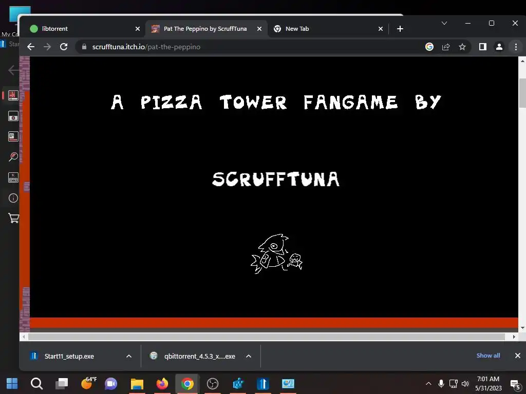526x394 pixels.
Task: View site info via the padlock icon
Action: click(84, 47)
